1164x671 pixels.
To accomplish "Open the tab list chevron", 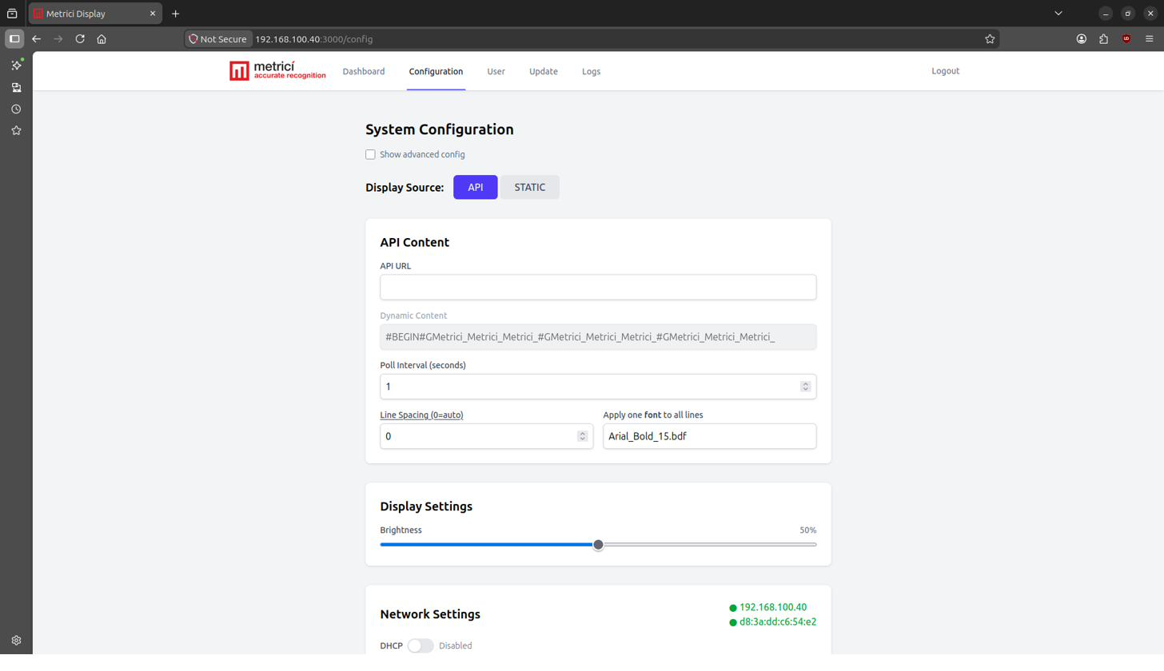I will point(1058,14).
